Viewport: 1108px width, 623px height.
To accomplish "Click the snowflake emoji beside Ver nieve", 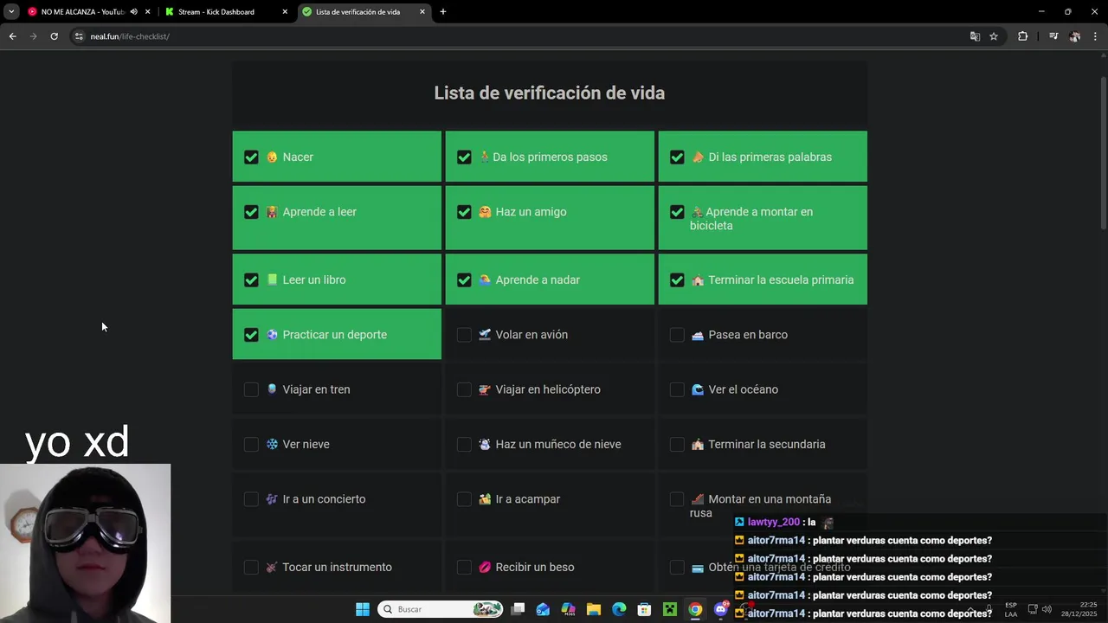I will tap(272, 444).
